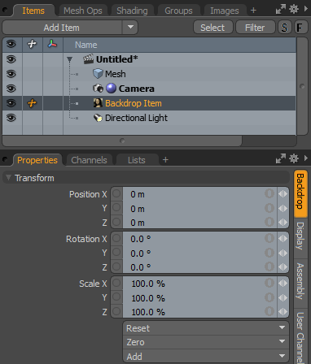Image resolution: width=311 pixels, height=364 pixels.
Task: Click the Untitled scene clapperboard icon
Action: (88, 59)
